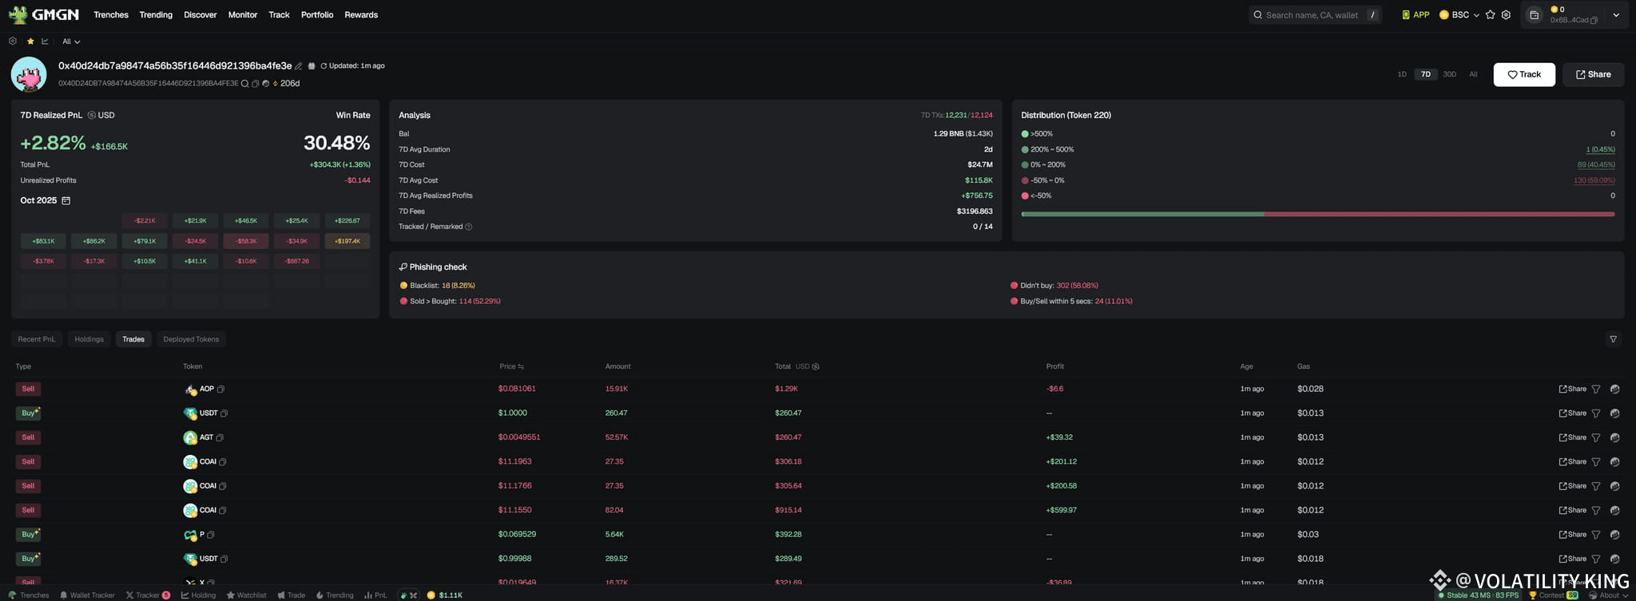Open settings gear beside the BSC selector

(x=1506, y=14)
